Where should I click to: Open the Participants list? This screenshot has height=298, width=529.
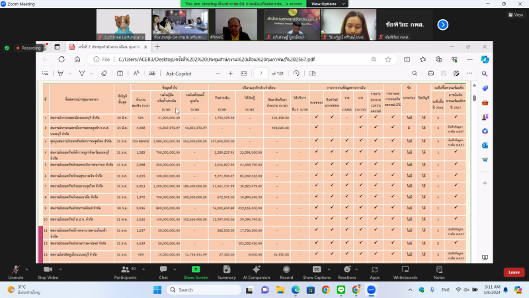pos(124,272)
